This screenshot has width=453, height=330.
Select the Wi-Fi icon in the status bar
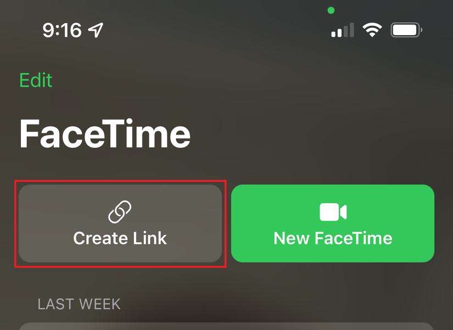pyautogui.click(x=372, y=30)
